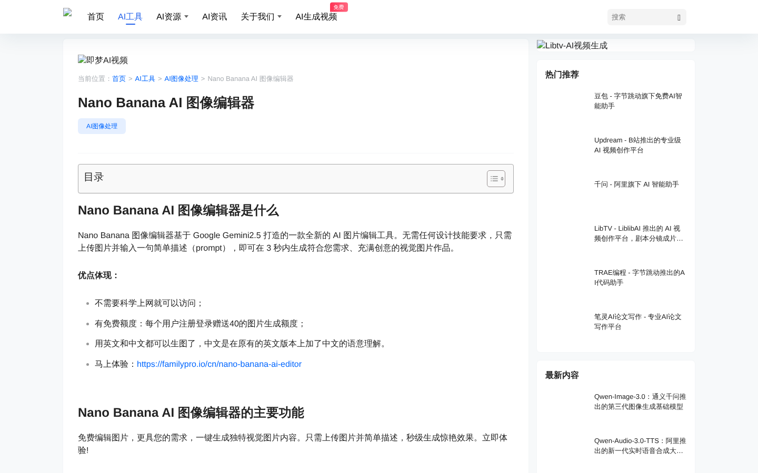Open Qwen-Audio-3.0-TTS article link
758x473 pixels.
coord(640,446)
